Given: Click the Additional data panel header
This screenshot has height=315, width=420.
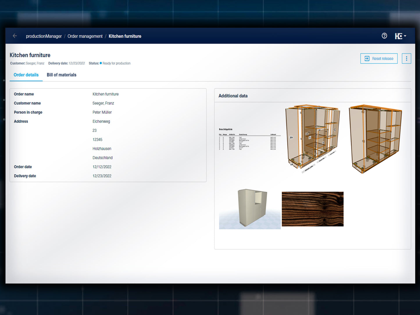Looking at the screenshot, I should [233, 96].
